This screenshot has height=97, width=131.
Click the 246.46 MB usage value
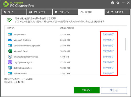[x=65, y=46]
